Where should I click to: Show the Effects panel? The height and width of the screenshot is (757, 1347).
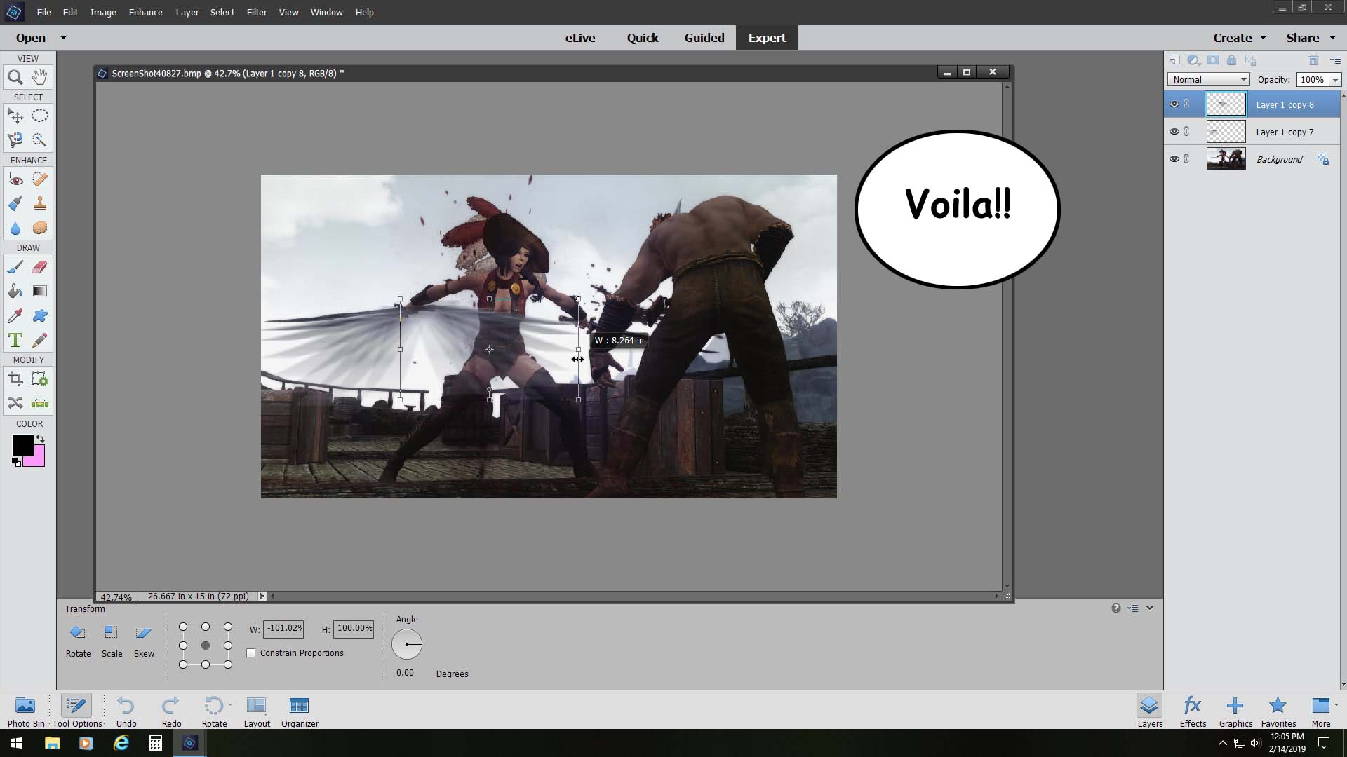[1193, 711]
